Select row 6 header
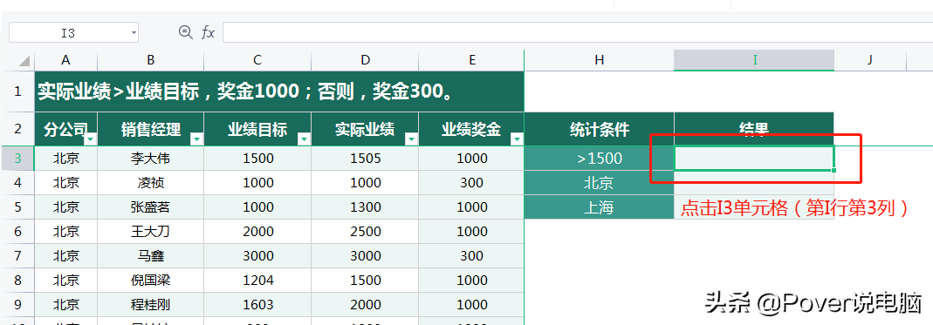 (x=17, y=232)
